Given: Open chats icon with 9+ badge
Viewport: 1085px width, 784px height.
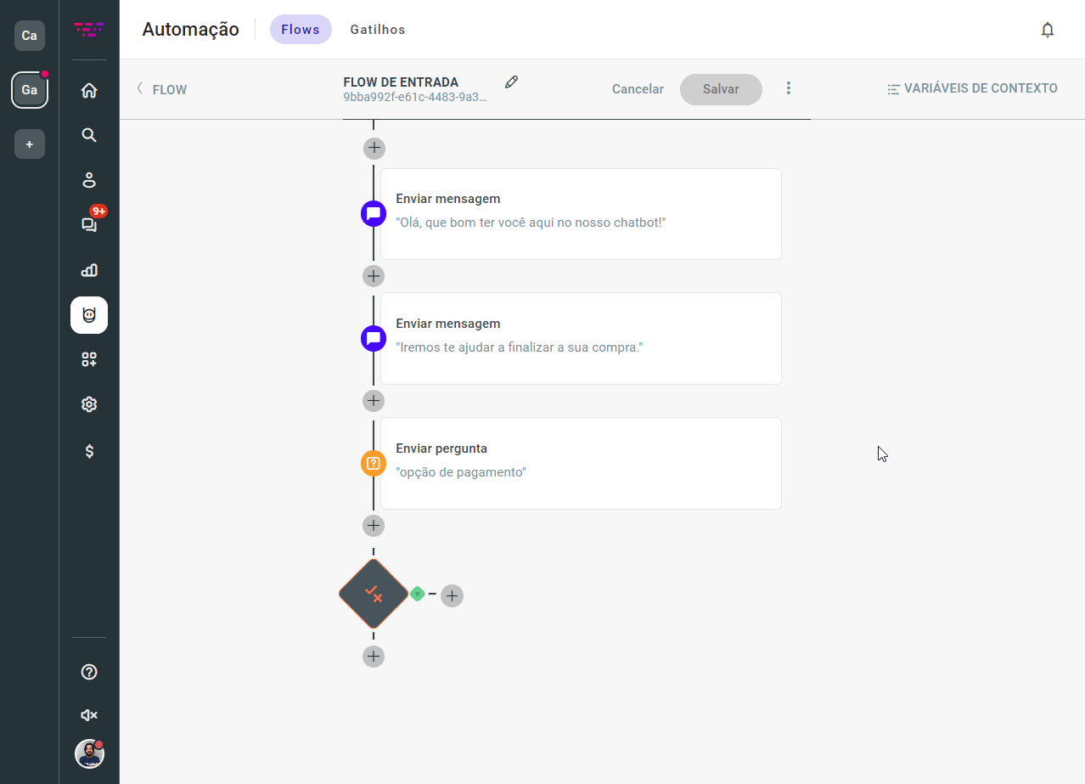Looking at the screenshot, I should [x=89, y=224].
